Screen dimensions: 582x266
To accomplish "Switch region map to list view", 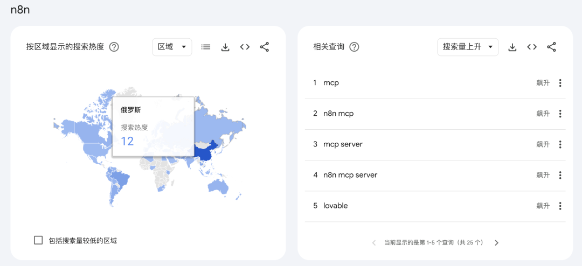I will pyautogui.click(x=206, y=47).
